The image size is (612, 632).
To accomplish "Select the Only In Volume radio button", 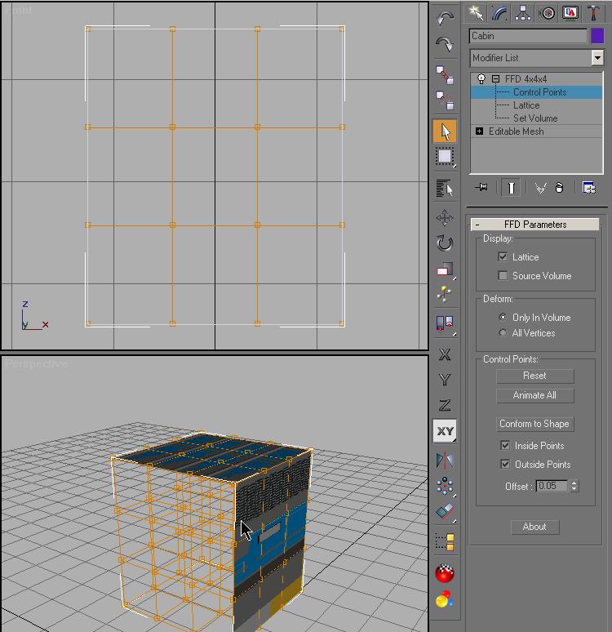I will click(x=503, y=317).
